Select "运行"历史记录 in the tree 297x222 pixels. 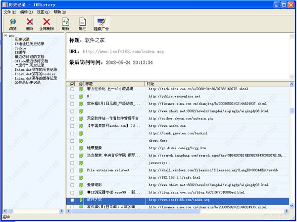(x=30, y=65)
